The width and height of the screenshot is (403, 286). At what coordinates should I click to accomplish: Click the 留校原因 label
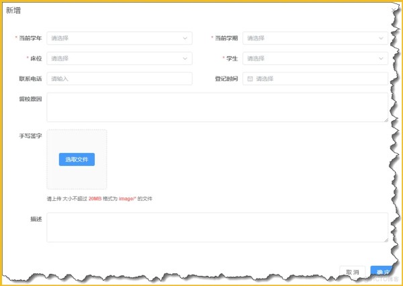(30, 99)
